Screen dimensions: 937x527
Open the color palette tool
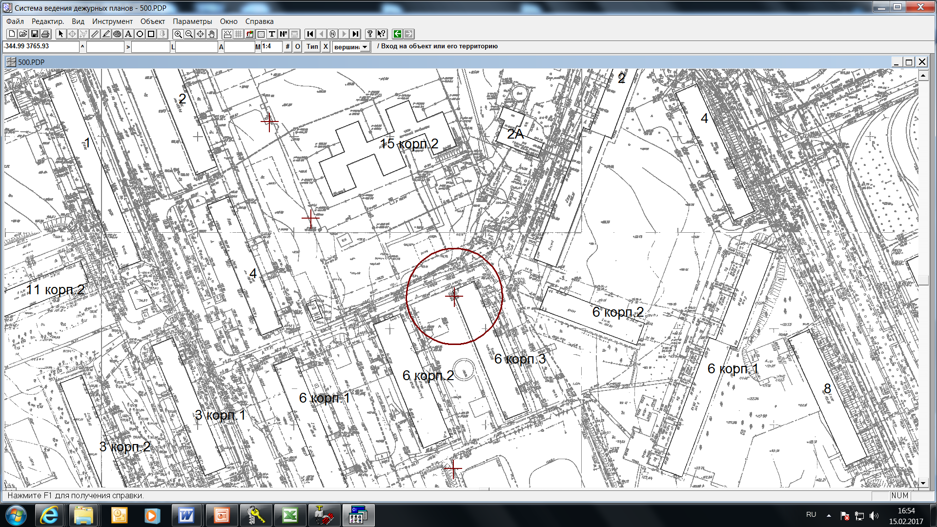[117, 34]
